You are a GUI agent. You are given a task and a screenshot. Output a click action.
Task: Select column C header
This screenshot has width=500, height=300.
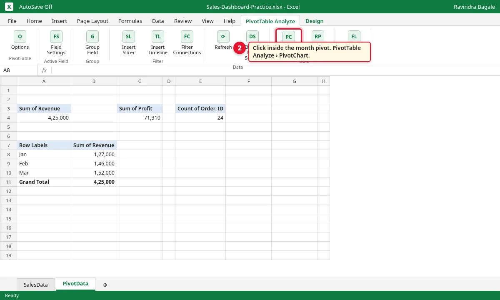coord(140,81)
